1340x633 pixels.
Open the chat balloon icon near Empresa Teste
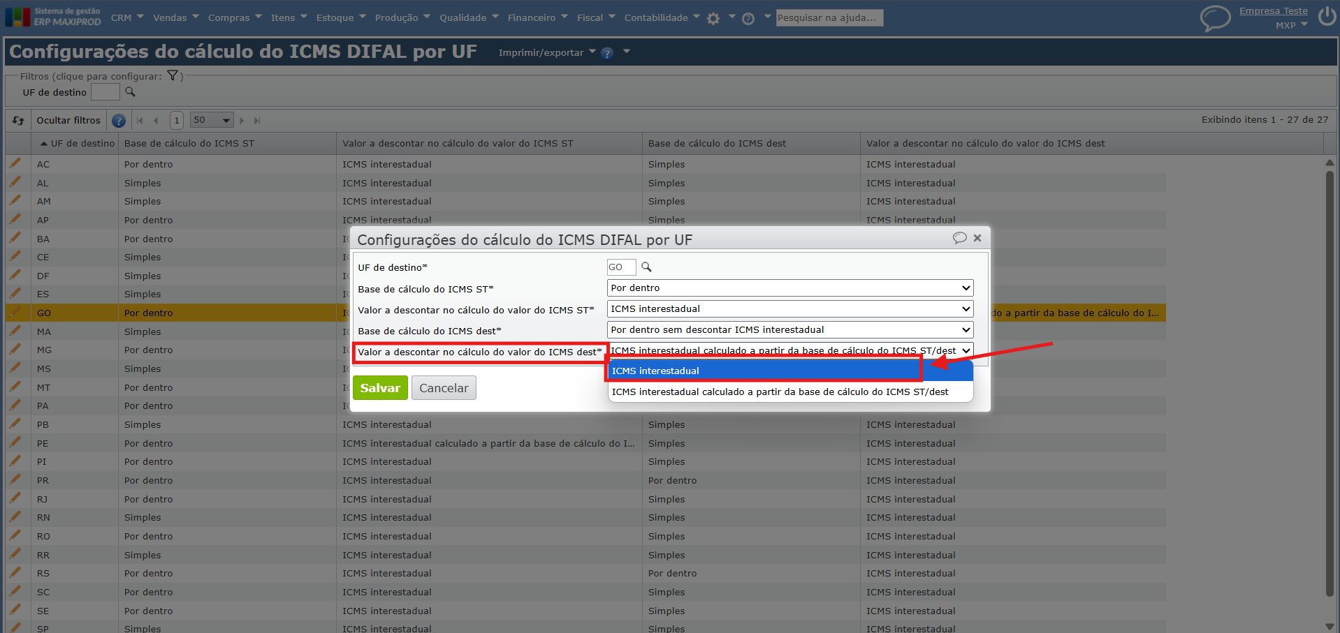click(x=1216, y=17)
